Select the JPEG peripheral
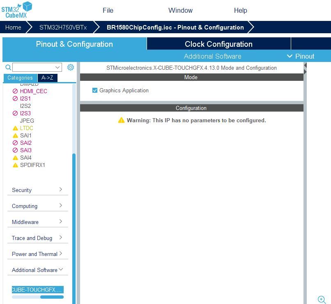 click(27, 121)
